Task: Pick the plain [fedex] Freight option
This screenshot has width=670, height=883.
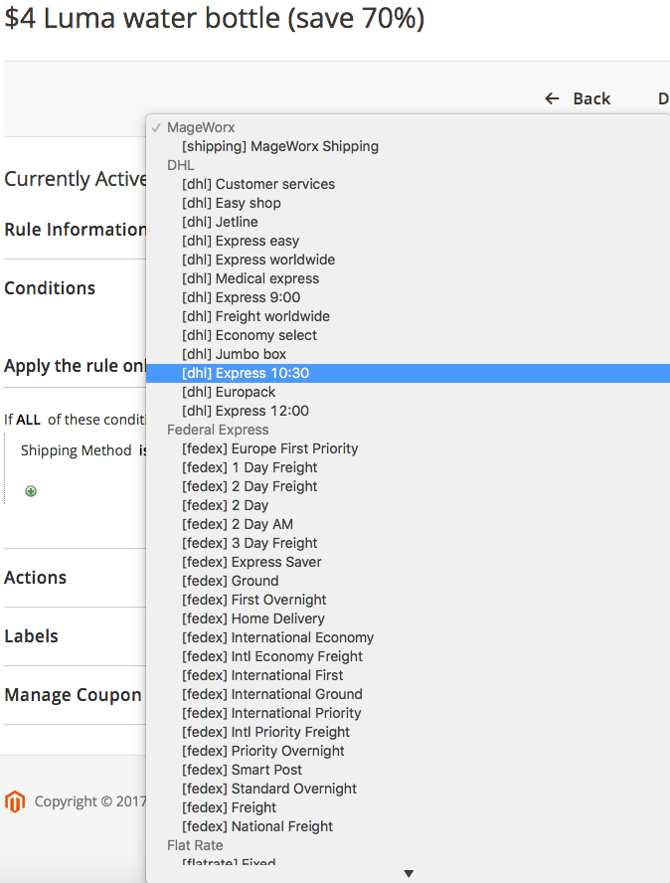Action: (x=409, y=807)
